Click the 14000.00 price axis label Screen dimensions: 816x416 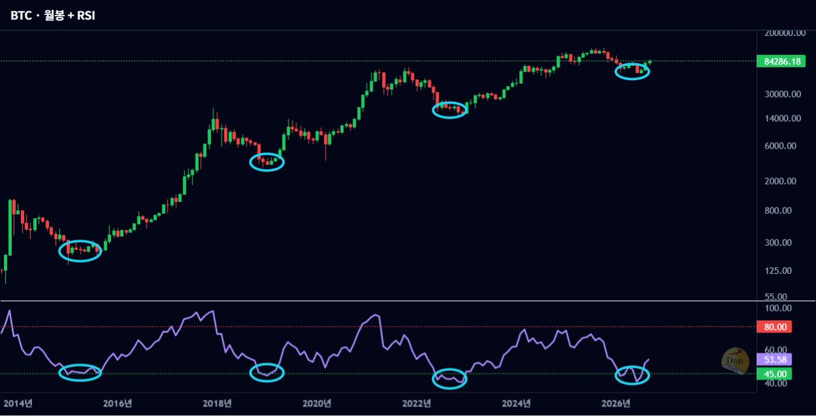pyautogui.click(x=783, y=118)
